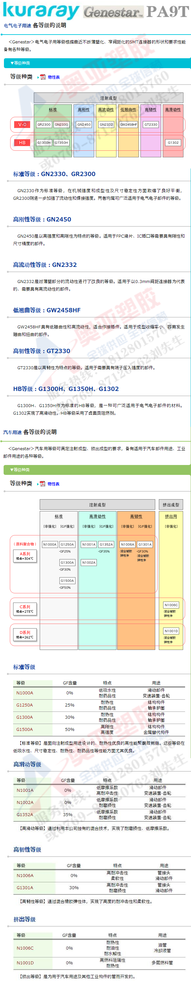Click the D系列 melting point box

tap(25, 635)
